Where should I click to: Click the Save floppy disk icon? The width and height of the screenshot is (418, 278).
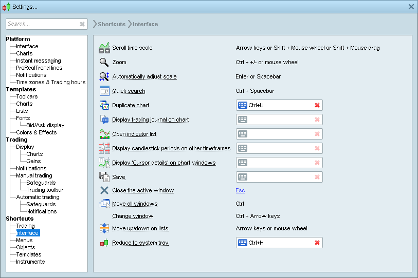(104, 177)
